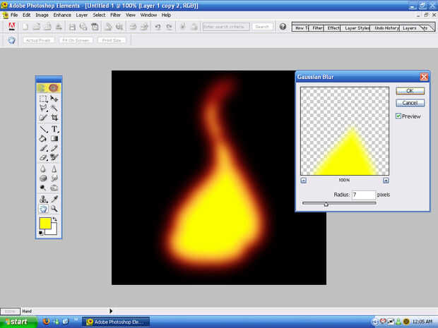Select the Hand tool in toolbox

coord(43,209)
